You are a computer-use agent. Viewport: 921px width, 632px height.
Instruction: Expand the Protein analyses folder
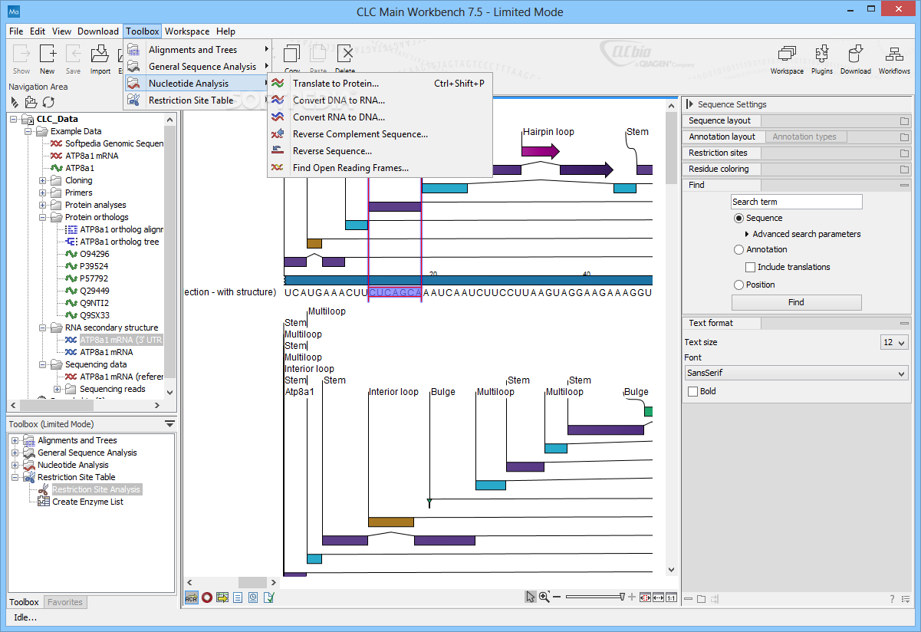tap(44, 205)
